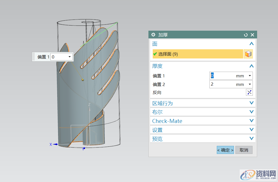
Task: Open the Thicken dialog gear settings
Action: [x=153, y=35]
